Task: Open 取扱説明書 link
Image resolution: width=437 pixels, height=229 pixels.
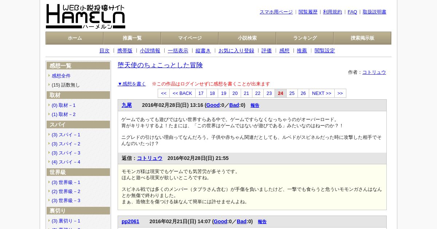Action: tap(374, 12)
